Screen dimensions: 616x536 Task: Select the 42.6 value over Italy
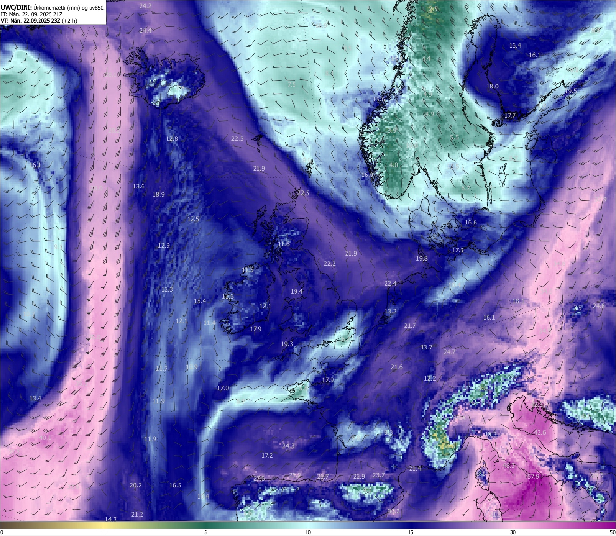[x=539, y=432]
